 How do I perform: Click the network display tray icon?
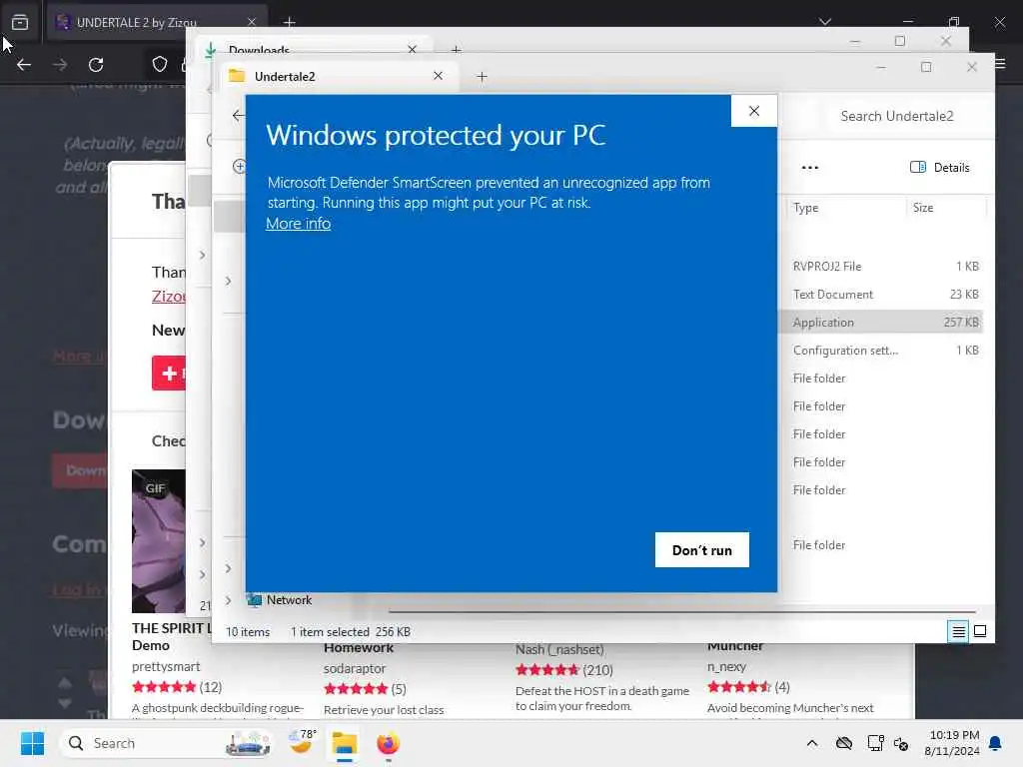click(875, 743)
